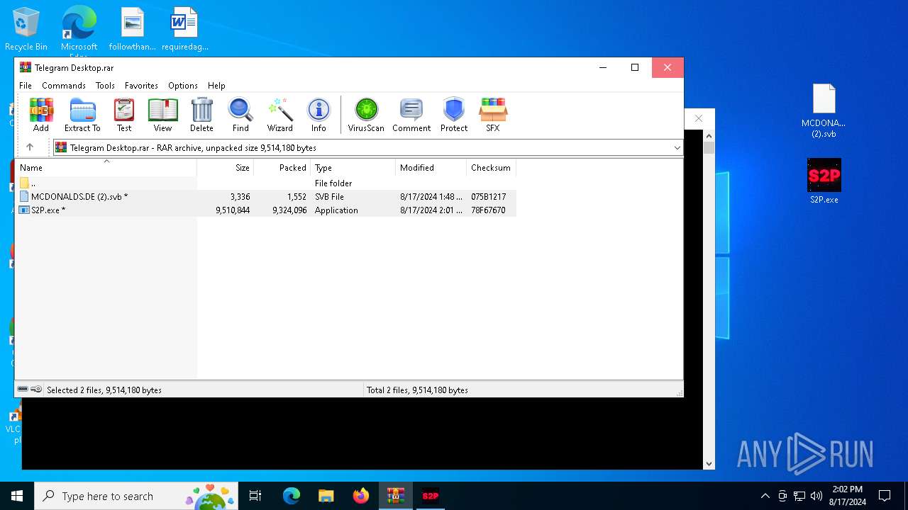This screenshot has width=908, height=510.
Task: Click the Application type cell
Action: click(336, 210)
